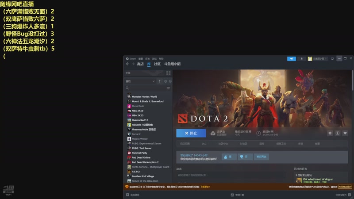Open the 帮助 menu
This screenshot has height=199, width=354.
pos(161,59)
